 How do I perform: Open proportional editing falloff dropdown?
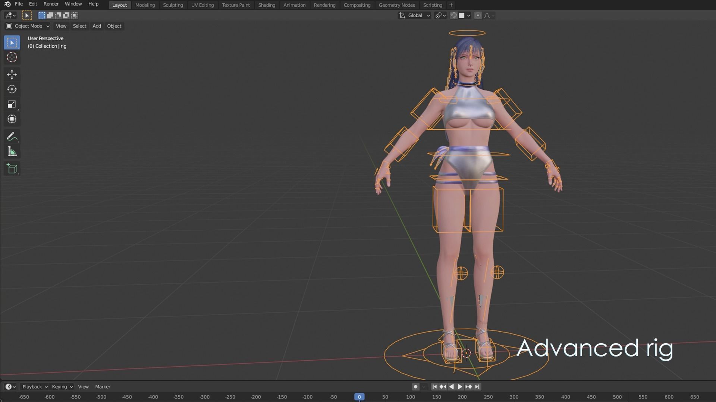click(489, 15)
